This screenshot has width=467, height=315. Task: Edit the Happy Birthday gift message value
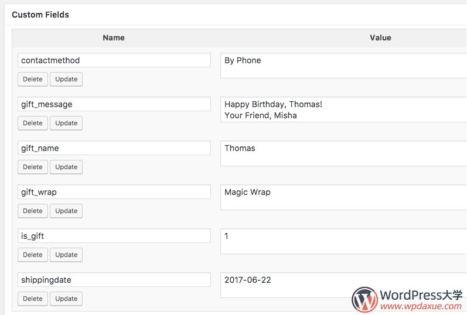[343, 109]
